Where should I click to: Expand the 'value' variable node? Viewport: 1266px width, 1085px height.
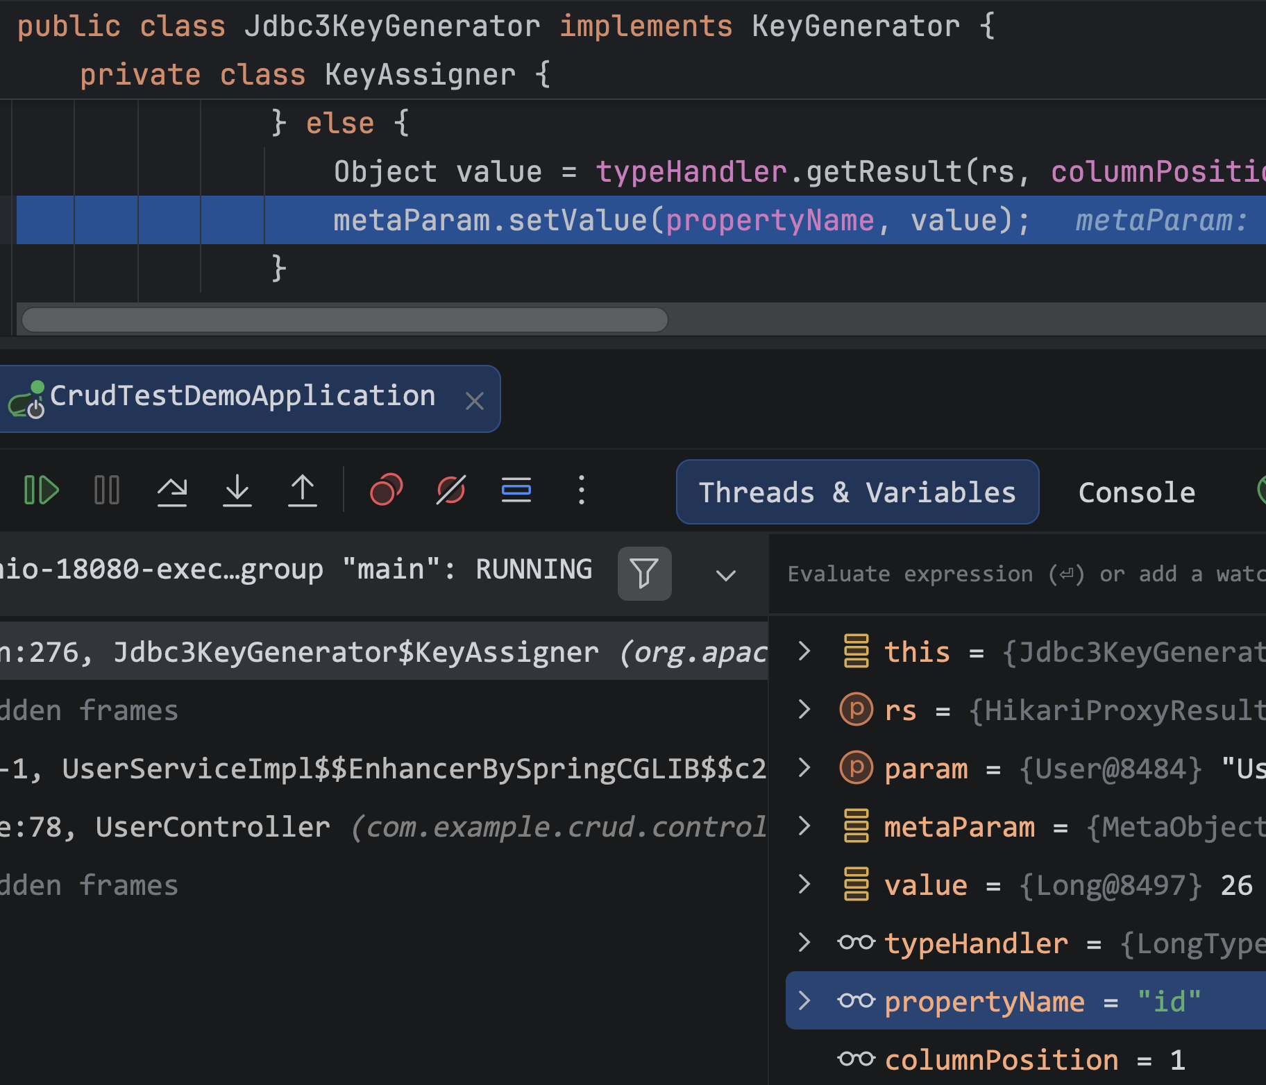(x=804, y=884)
